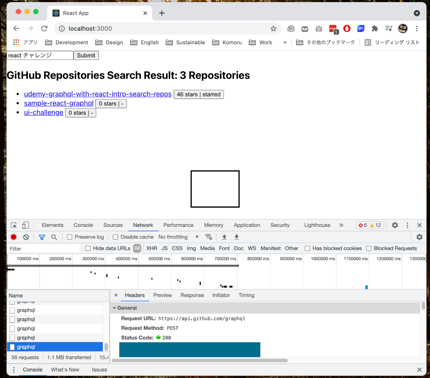
Task: Show hidden bookmarks chevron
Action: pyautogui.click(x=285, y=42)
